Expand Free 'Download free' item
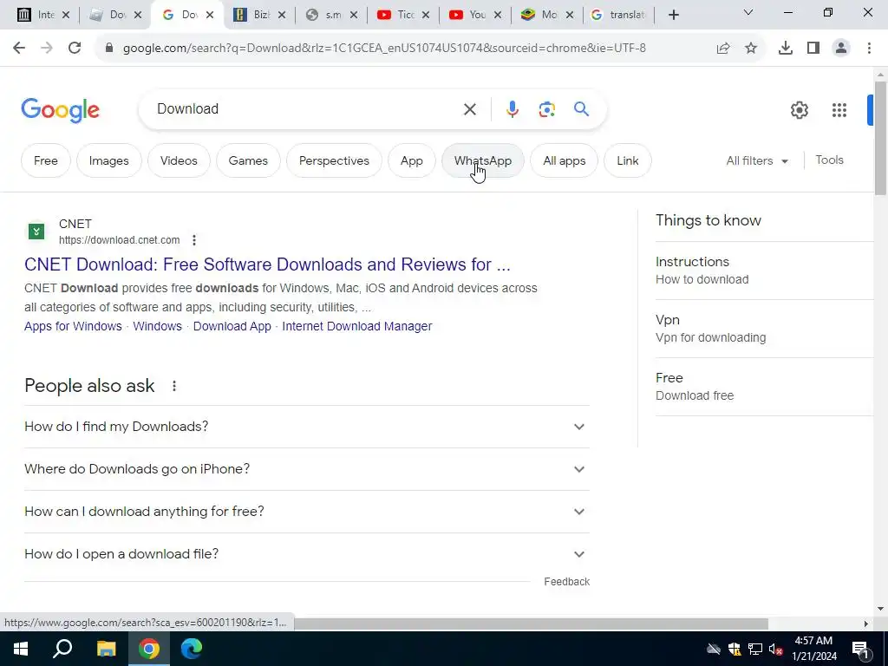 (x=765, y=387)
